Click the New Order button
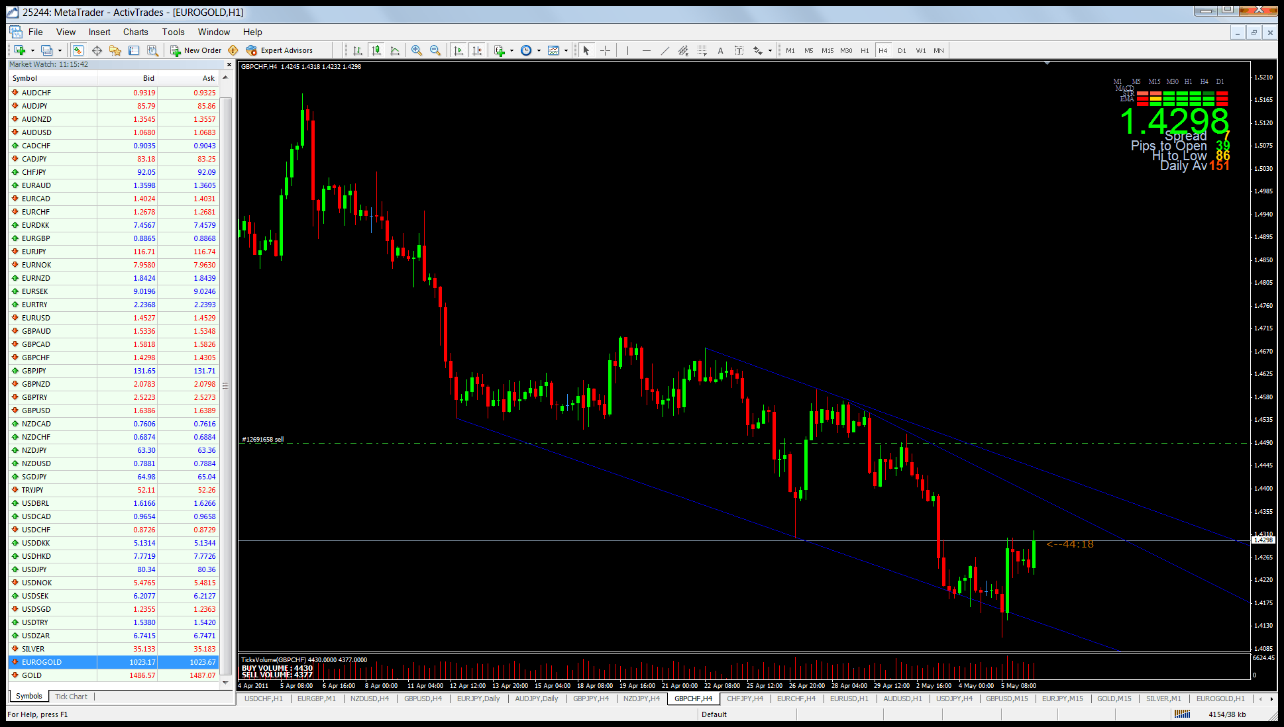Image resolution: width=1284 pixels, height=727 pixels. (196, 50)
